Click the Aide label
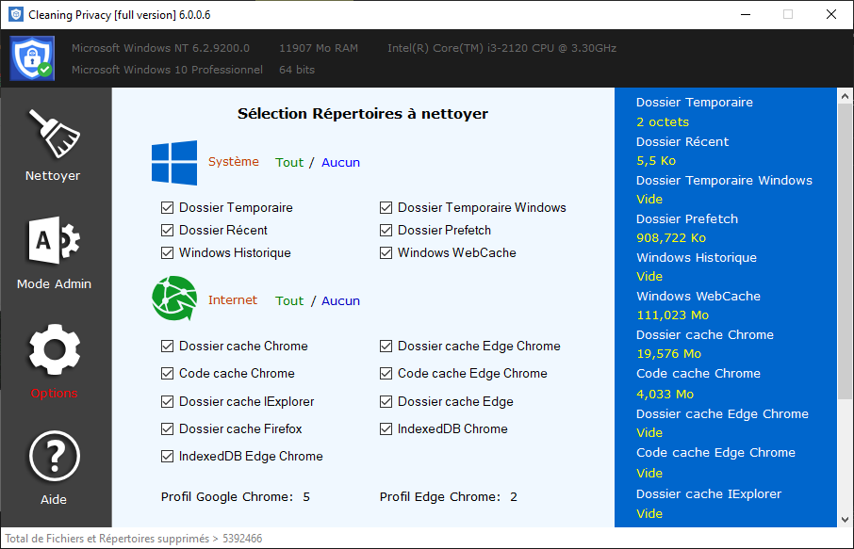854x549 pixels. point(54,499)
